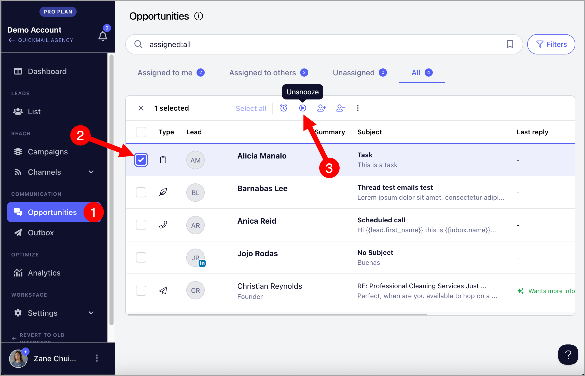Click the Filters button
This screenshot has width=585, height=376.
coord(551,44)
